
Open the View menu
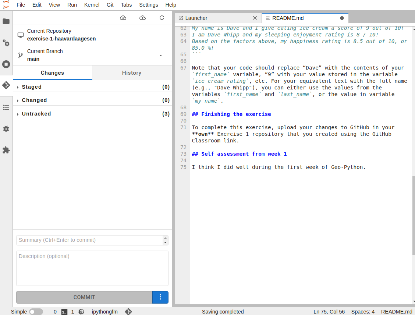click(54, 5)
